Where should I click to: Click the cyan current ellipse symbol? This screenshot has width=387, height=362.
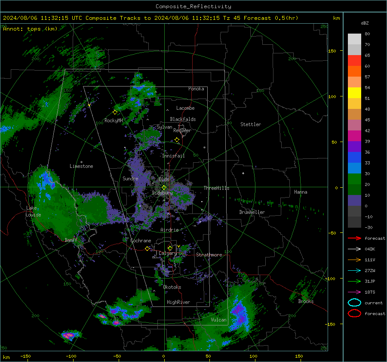tap(354, 303)
